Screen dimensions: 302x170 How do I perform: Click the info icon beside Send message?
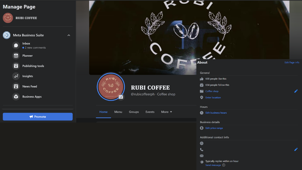224,165
